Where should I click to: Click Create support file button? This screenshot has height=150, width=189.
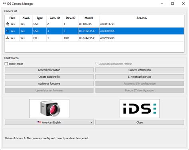49,77
